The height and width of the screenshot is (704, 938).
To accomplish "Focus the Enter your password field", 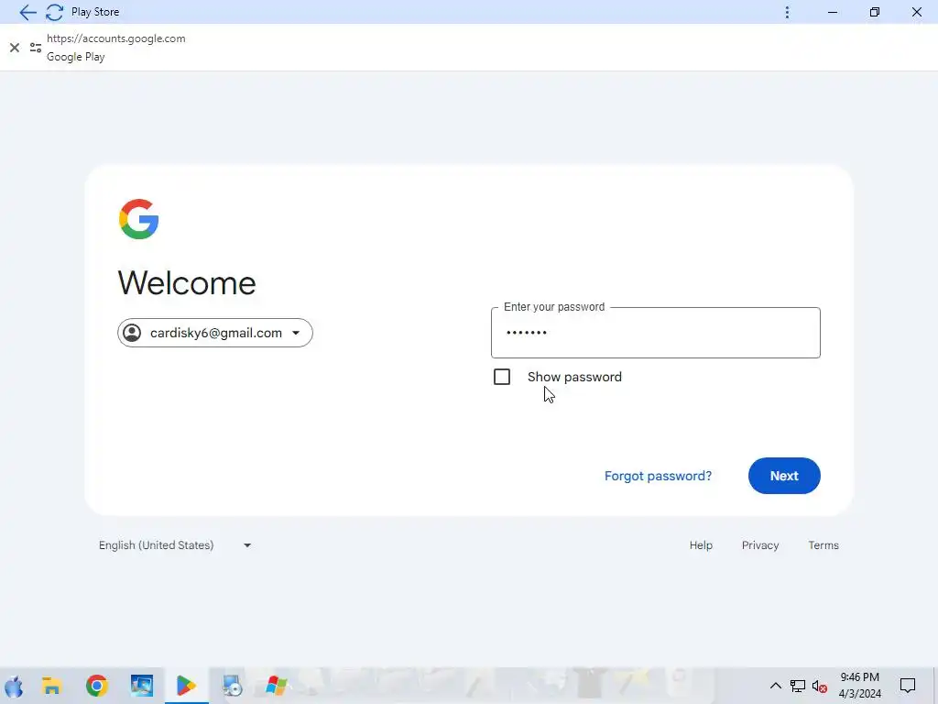I will click(x=656, y=333).
